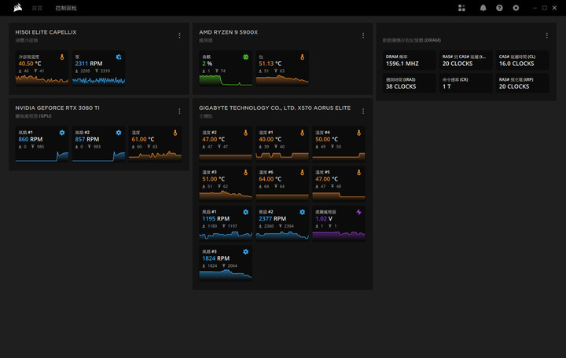This screenshot has height=358, width=566.
Task: Click the H150I ELITE CAPELLIX title
Action: click(46, 32)
